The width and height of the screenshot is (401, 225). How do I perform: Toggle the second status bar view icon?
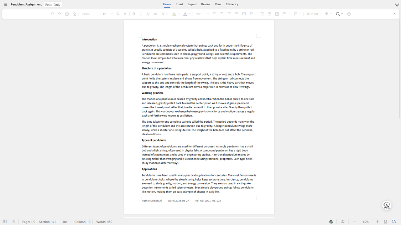[13, 222]
